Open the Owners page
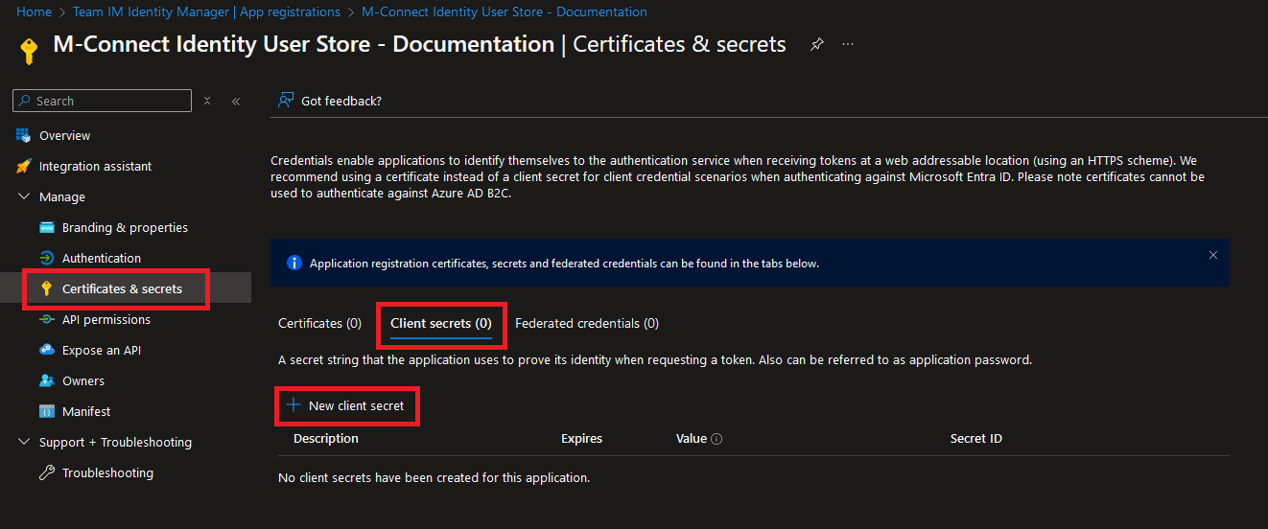Viewport: 1268px width, 529px height. (x=83, y=380)
